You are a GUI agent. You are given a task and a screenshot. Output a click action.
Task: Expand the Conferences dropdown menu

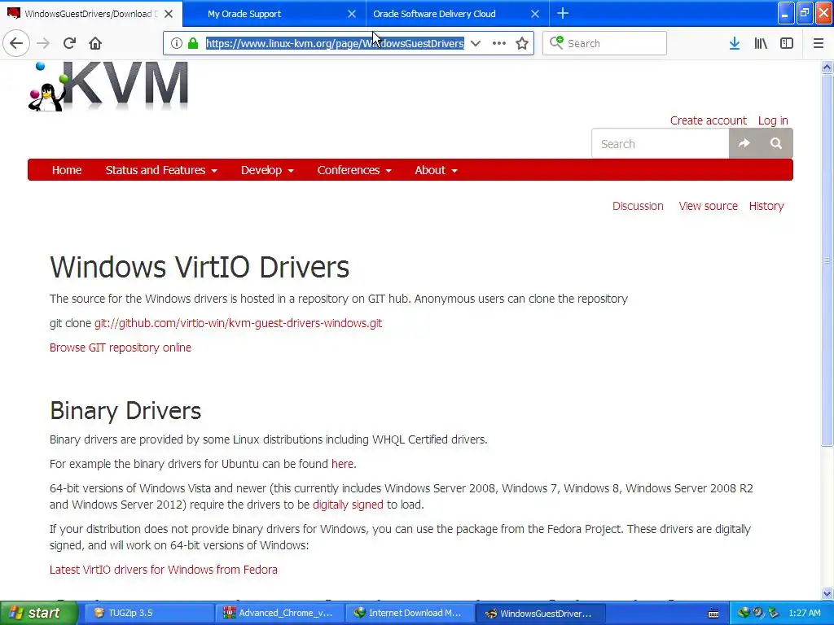point(354,170)
